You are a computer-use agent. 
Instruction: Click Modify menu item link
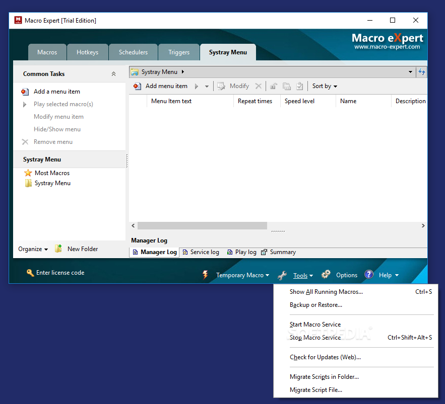click(x=58, y=117)
